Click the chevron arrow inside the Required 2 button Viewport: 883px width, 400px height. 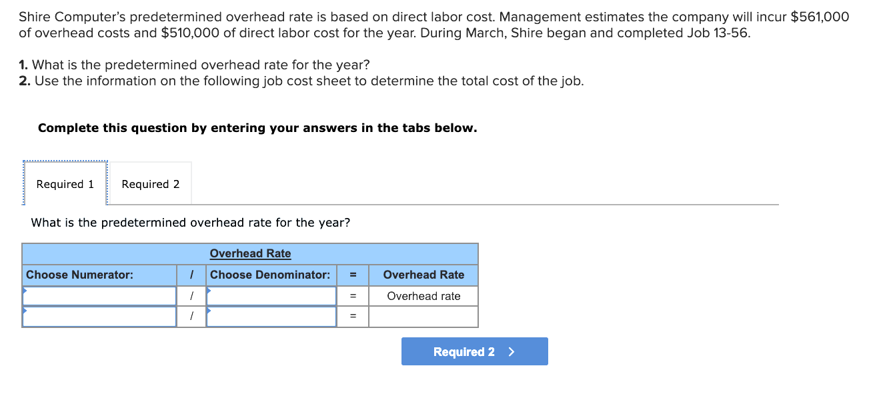pyautogui.click(x=512, y=351)
